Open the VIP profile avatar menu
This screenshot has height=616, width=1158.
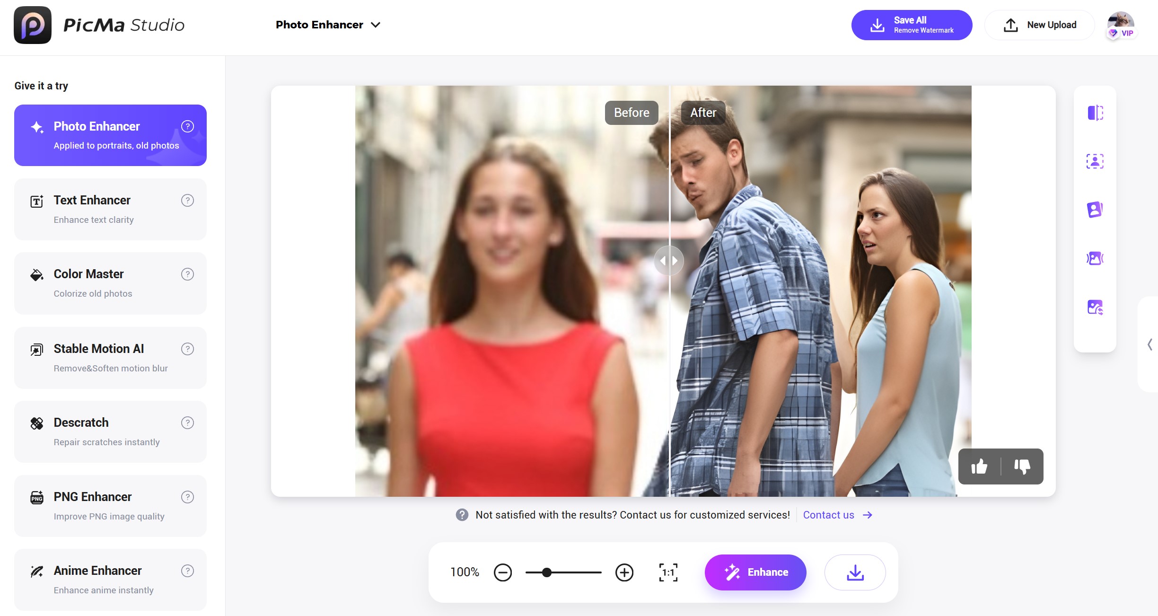1121,25
